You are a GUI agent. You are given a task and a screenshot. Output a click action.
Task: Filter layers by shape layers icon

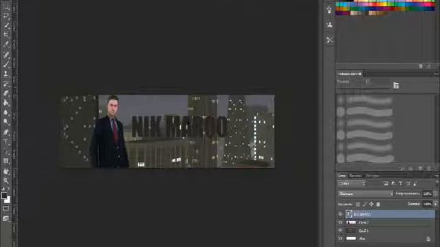(x=408, y=184)
